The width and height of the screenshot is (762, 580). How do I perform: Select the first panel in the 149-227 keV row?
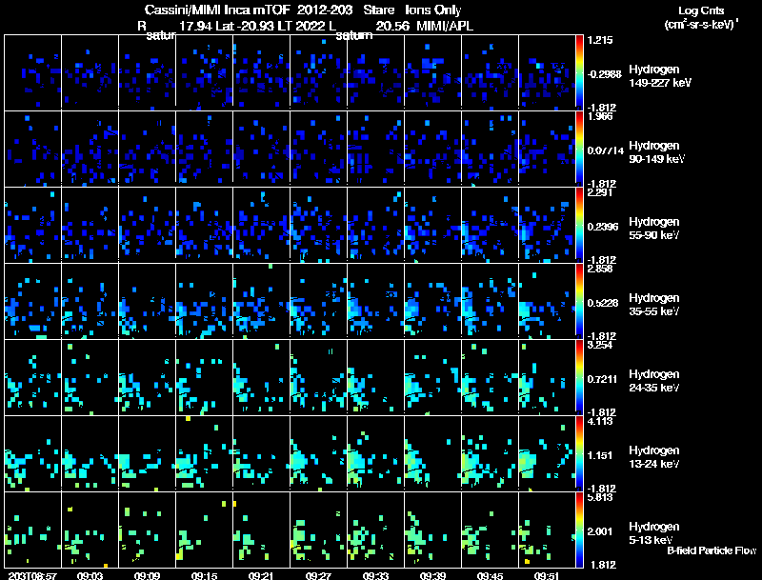tap(32, 72)
